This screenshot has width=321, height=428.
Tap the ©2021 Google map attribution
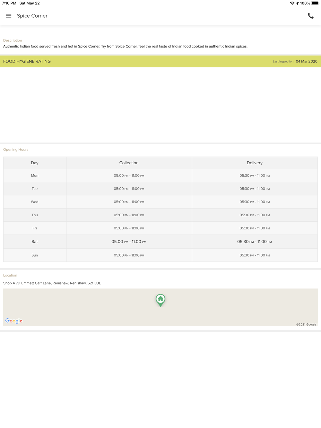tap(306, 324)
